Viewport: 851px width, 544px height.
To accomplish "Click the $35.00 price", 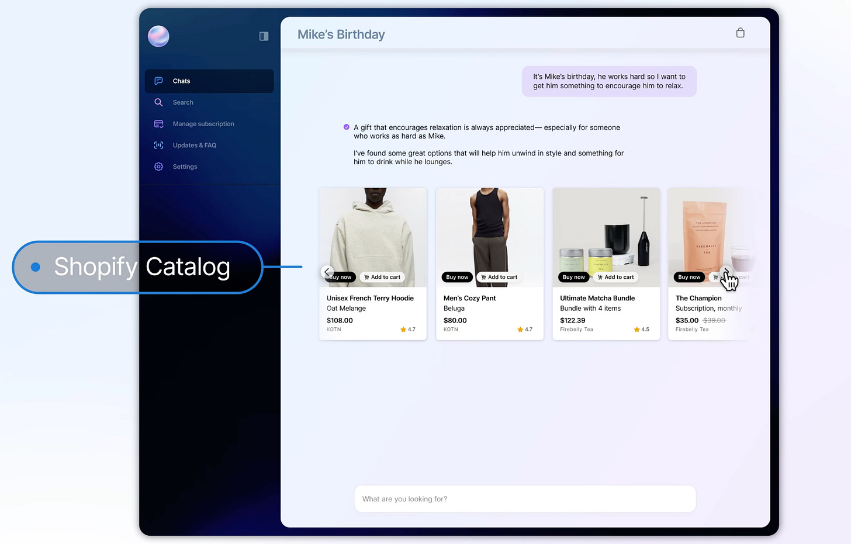I will coord(687,320).
